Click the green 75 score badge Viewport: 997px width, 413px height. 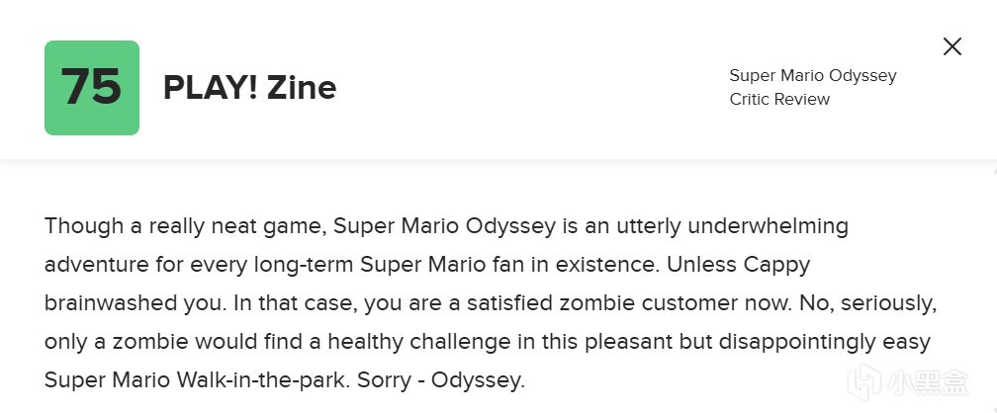[92, 88]
